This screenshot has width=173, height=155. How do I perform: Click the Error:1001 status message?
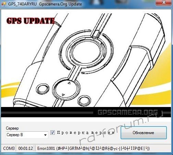(x=93, y=148)
